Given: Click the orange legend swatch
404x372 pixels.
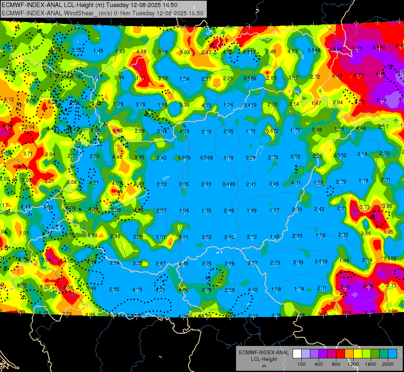Looking at the screenshot, I should tap(349, 354).
